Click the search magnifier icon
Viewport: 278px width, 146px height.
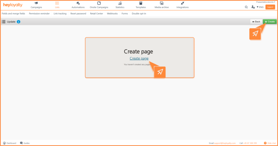[246, 7]
